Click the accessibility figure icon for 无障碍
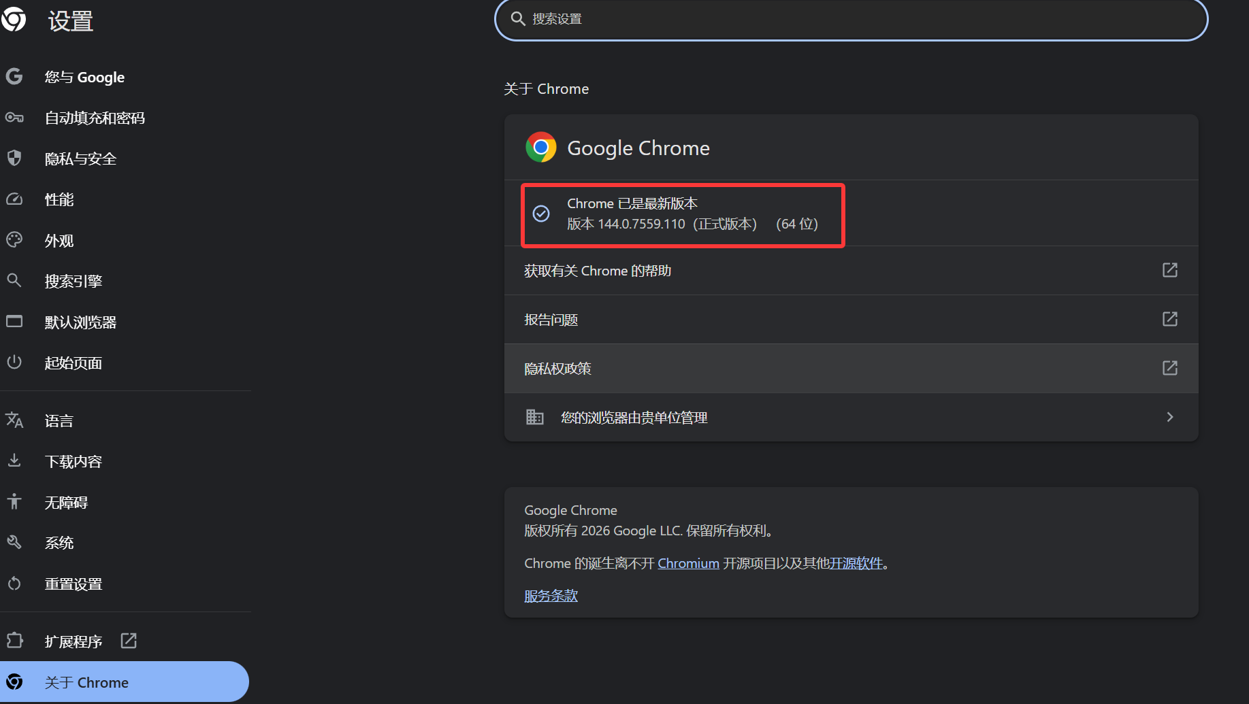The image size is (1249, 704). 14,501
